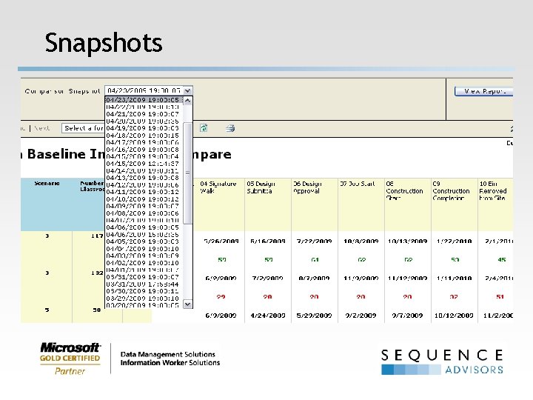This screenshot has height=400, width=533.
Task: Pick the 04/05/2009 snapshot entry
Action: [x=144, y=241]
